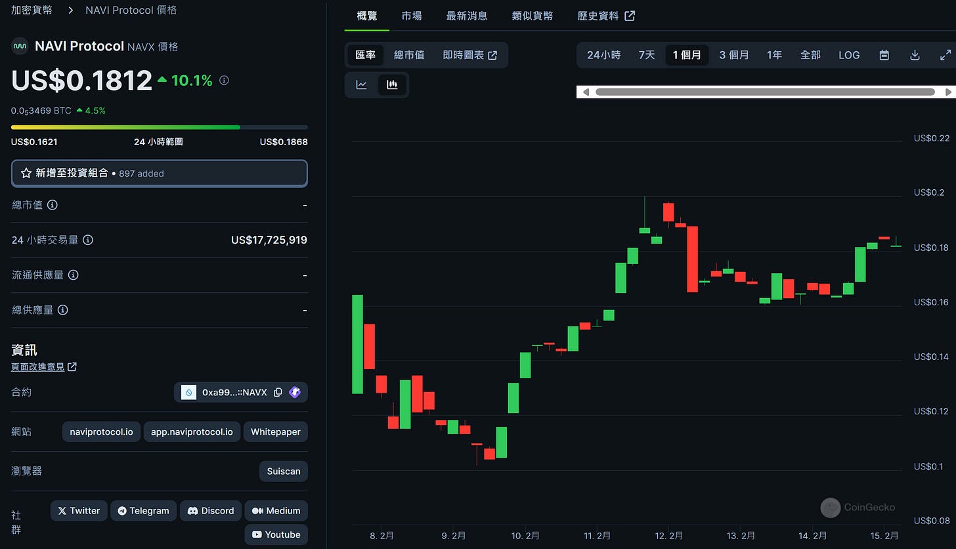Open app.naviprotocol.io link

point(192,432)
